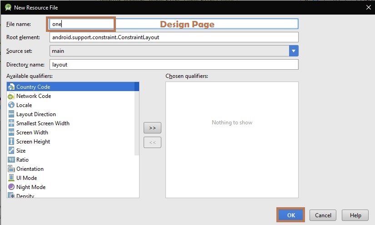This screenshot has width=375, height=225.
Task: Select UI Mode qualifier row
Action: [x=73, y=178]
